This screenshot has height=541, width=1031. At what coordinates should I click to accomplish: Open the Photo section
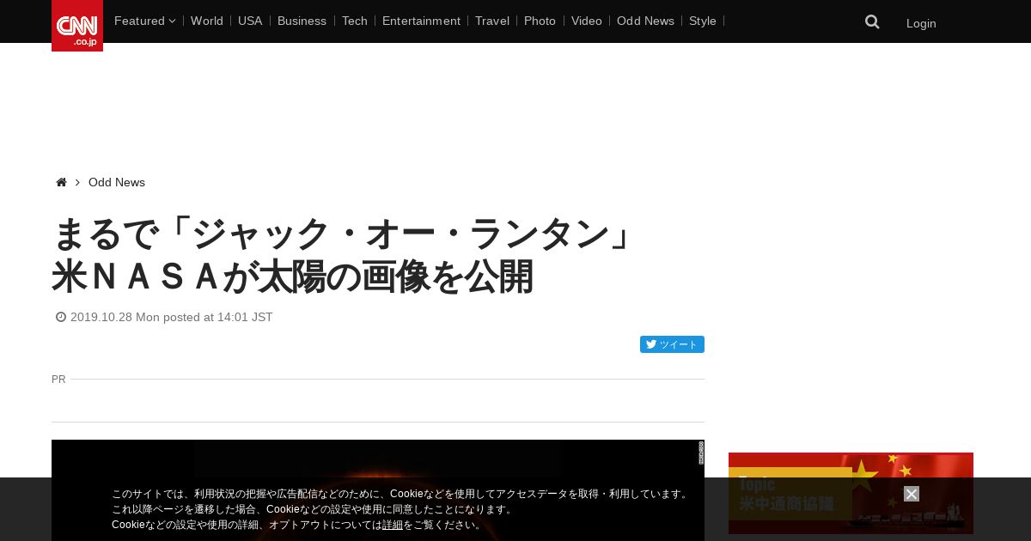tap(540, 21)
